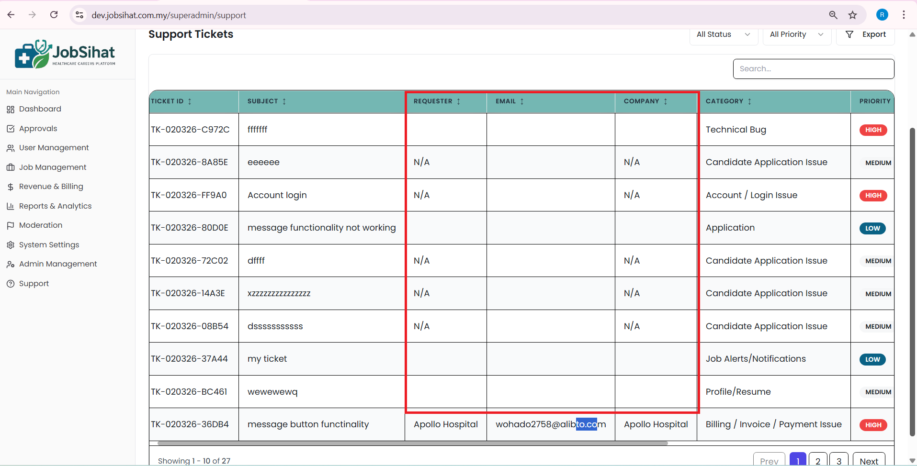This screenshot has width=917, height=466.
Task: Reload the page using browser refresh icon
Action: (54, 15)
